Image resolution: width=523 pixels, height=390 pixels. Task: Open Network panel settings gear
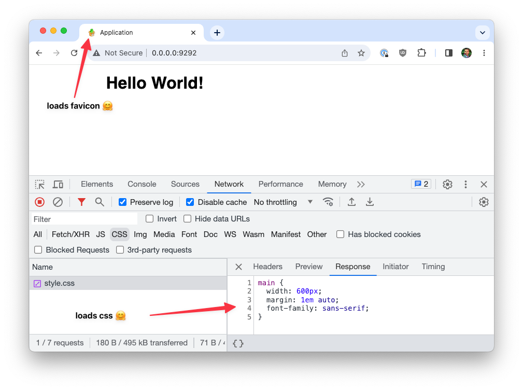tap(484, 202)
